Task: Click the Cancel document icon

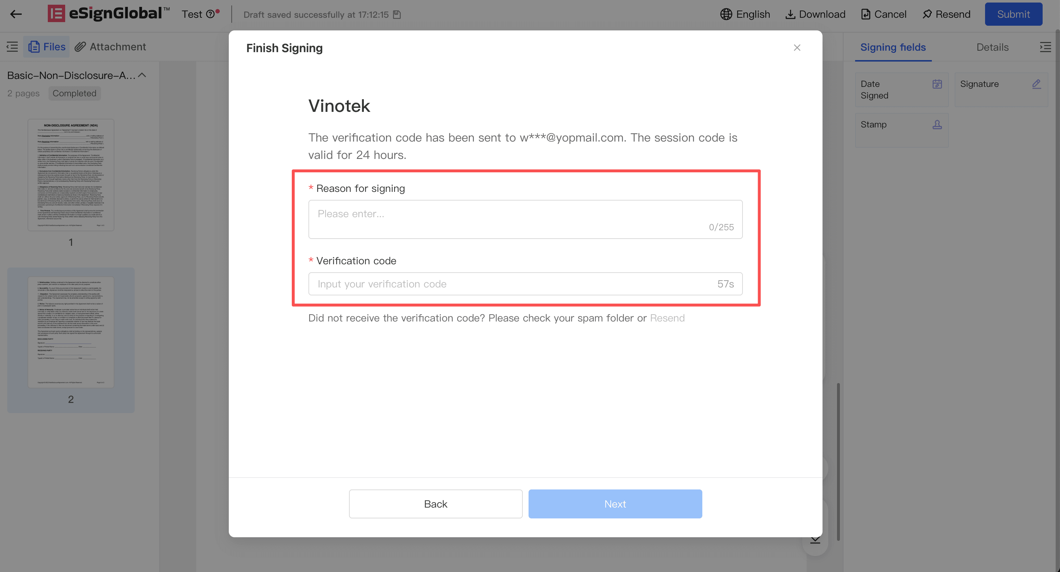Action: click(x=865, y=14)
